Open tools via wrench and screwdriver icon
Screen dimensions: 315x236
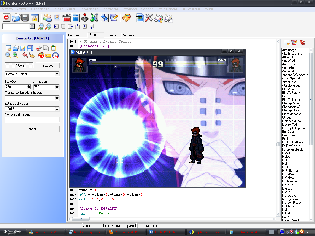[x=149, y=18]
